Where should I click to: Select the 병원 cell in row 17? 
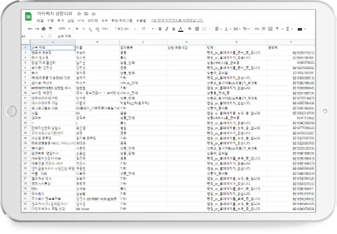coord(143,128)
